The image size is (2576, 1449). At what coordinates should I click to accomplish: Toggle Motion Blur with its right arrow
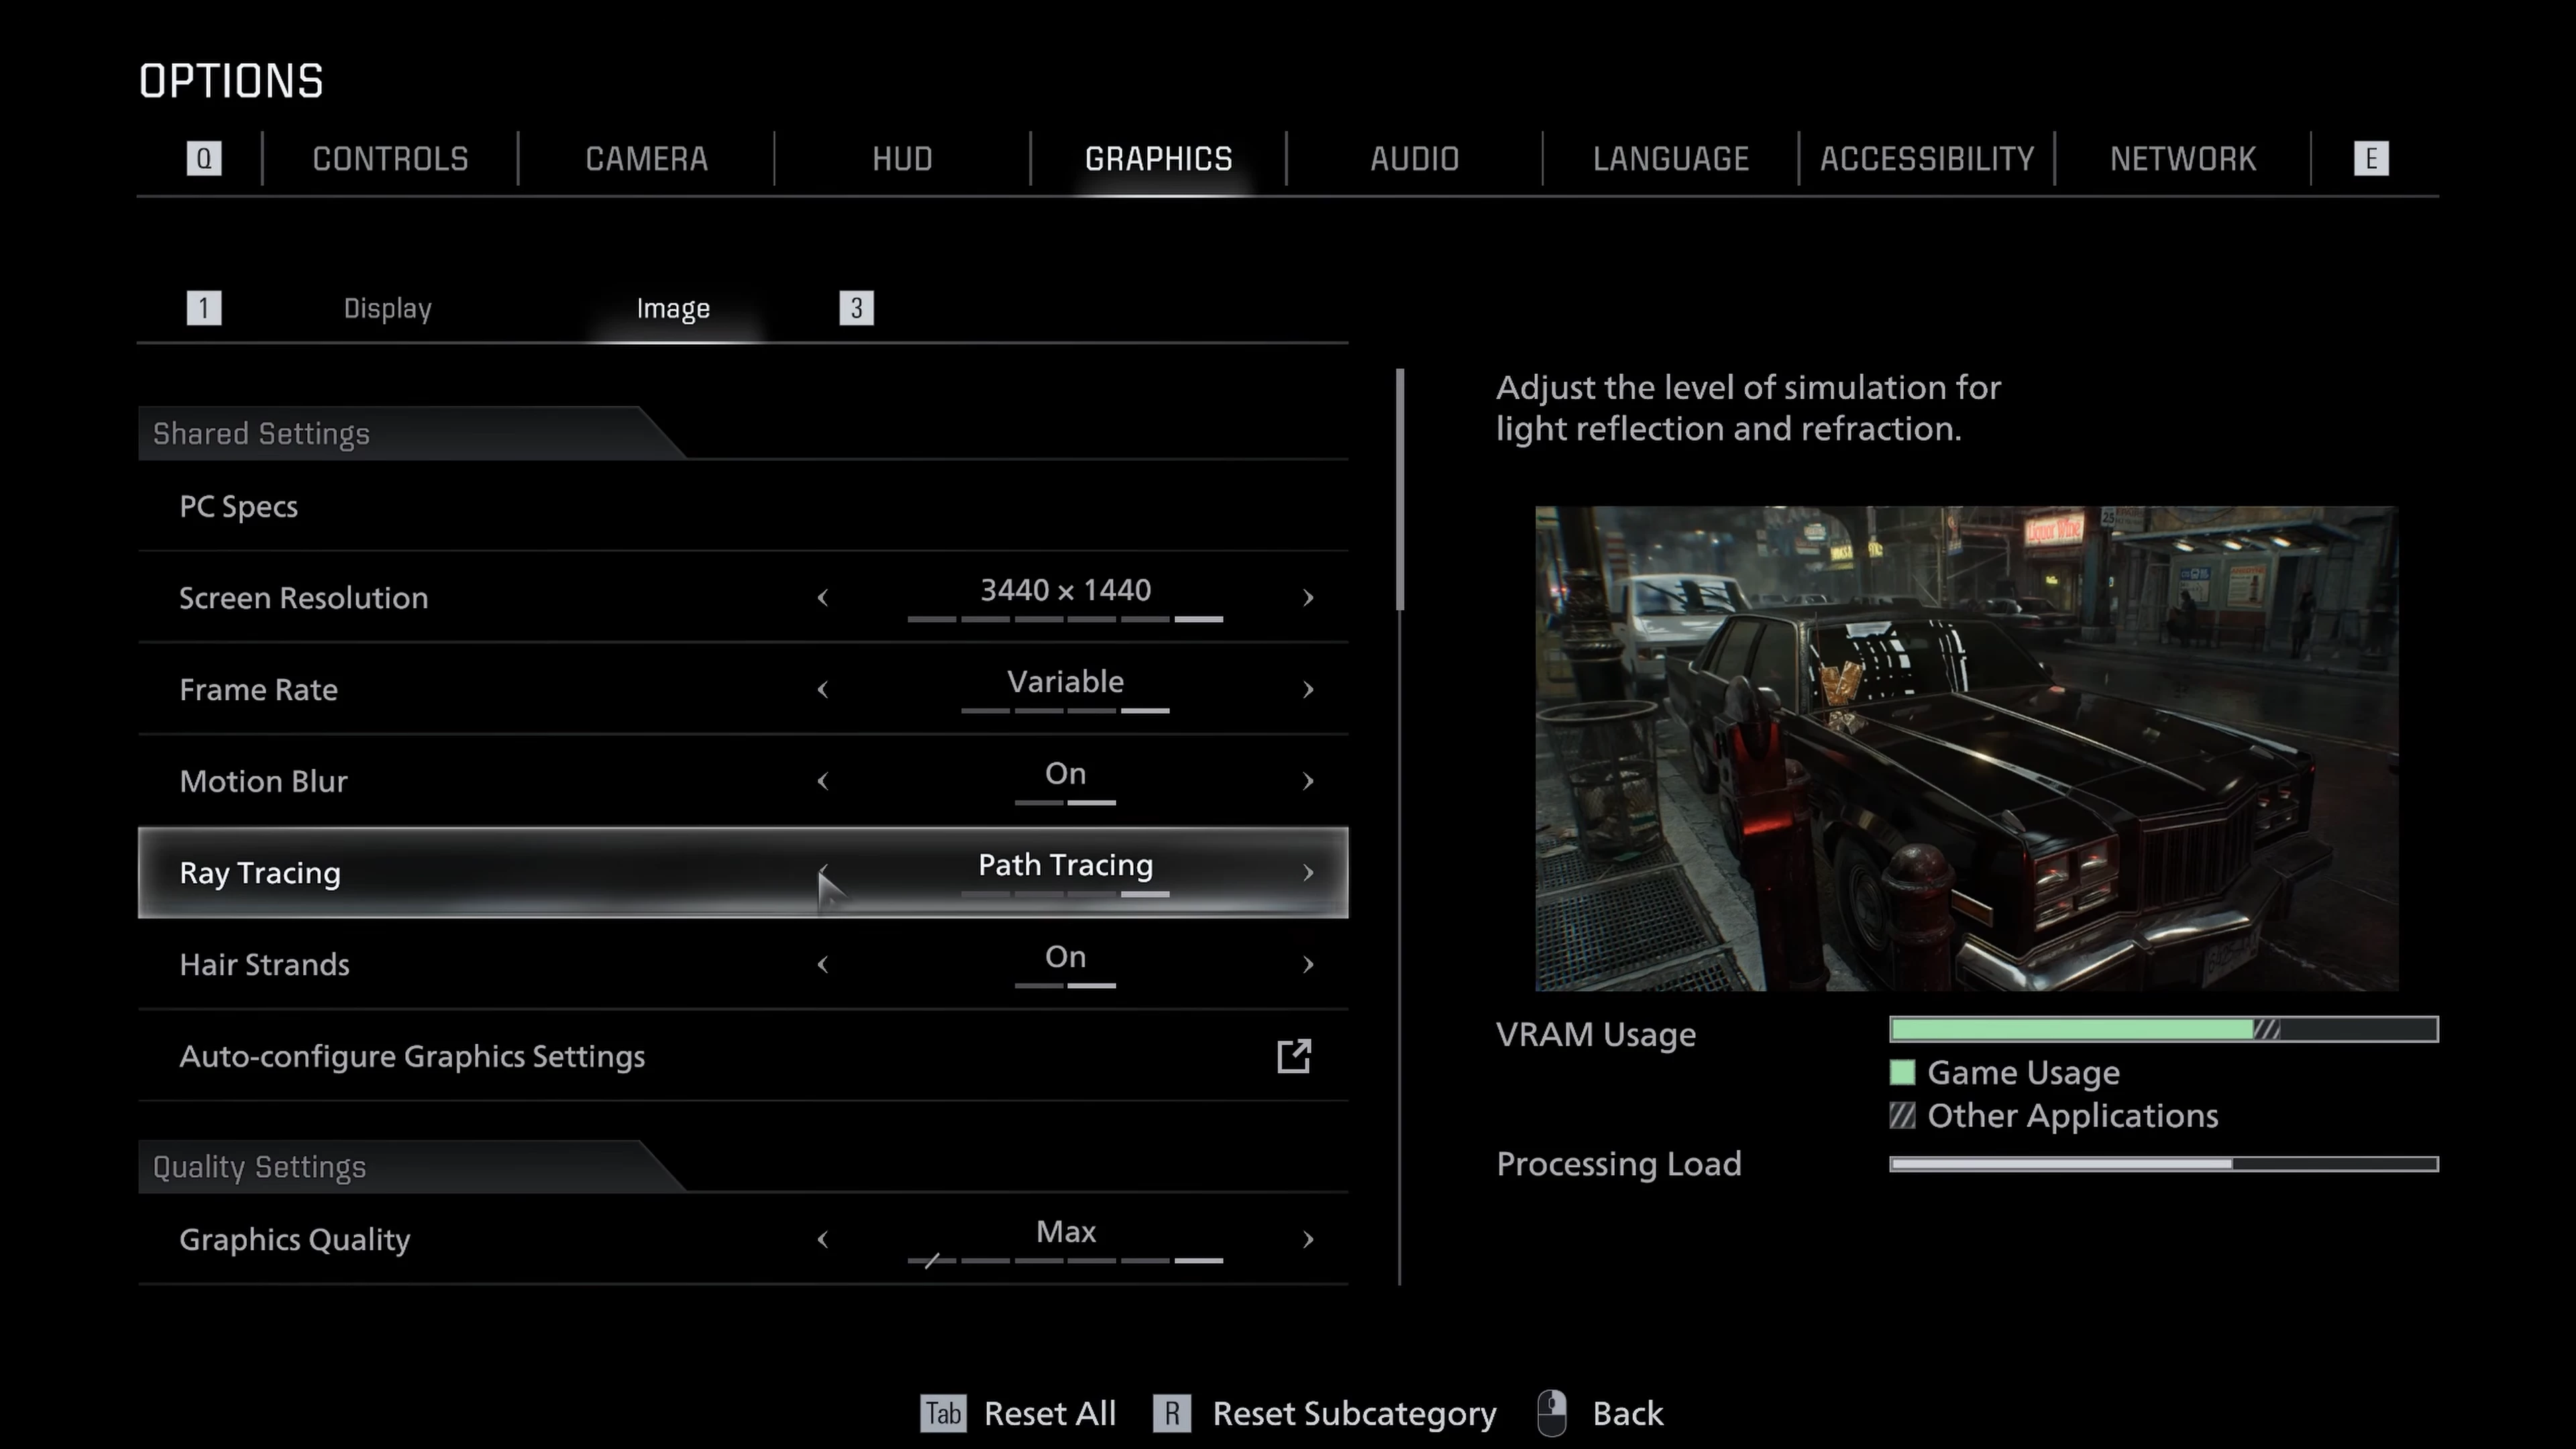1308,781
